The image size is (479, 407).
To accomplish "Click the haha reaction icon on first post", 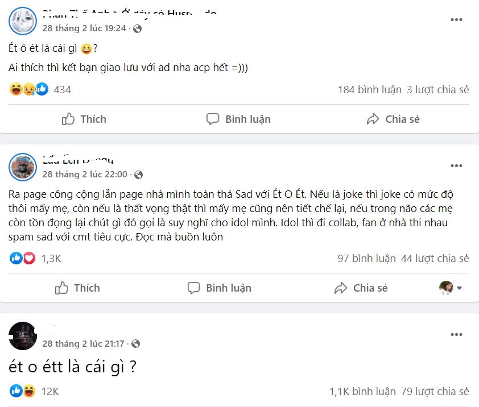I will tap(15, 89).
